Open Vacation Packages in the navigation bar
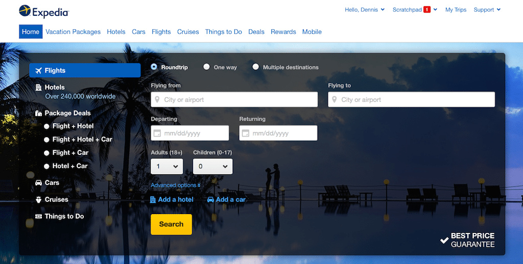 click(x=73, y=32)
